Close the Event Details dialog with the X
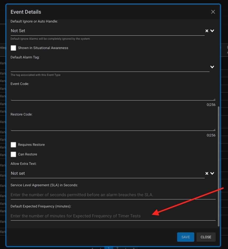Image resolution: width=228 pixels, height=249 pixels. (x=213, y=12)
